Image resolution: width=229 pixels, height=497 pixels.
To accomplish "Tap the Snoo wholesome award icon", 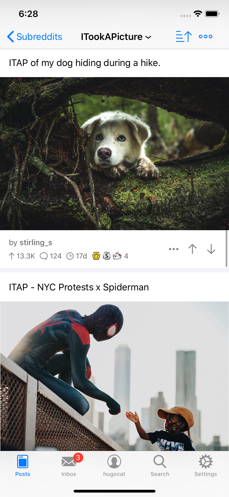I will pos(117,256).
